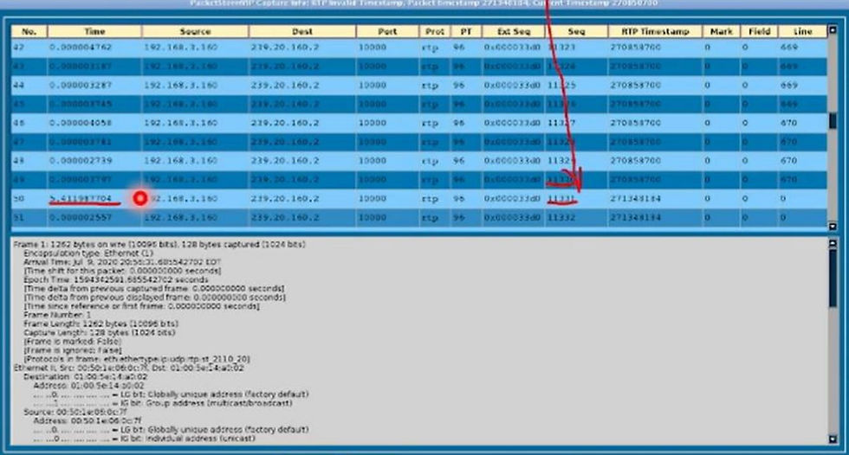
Task: Click the Mark column header
Action: (721, 31)
